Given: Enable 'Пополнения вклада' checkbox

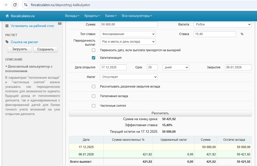Looking at the screenshot, I should pyautogui.click(x=93, y=96).
